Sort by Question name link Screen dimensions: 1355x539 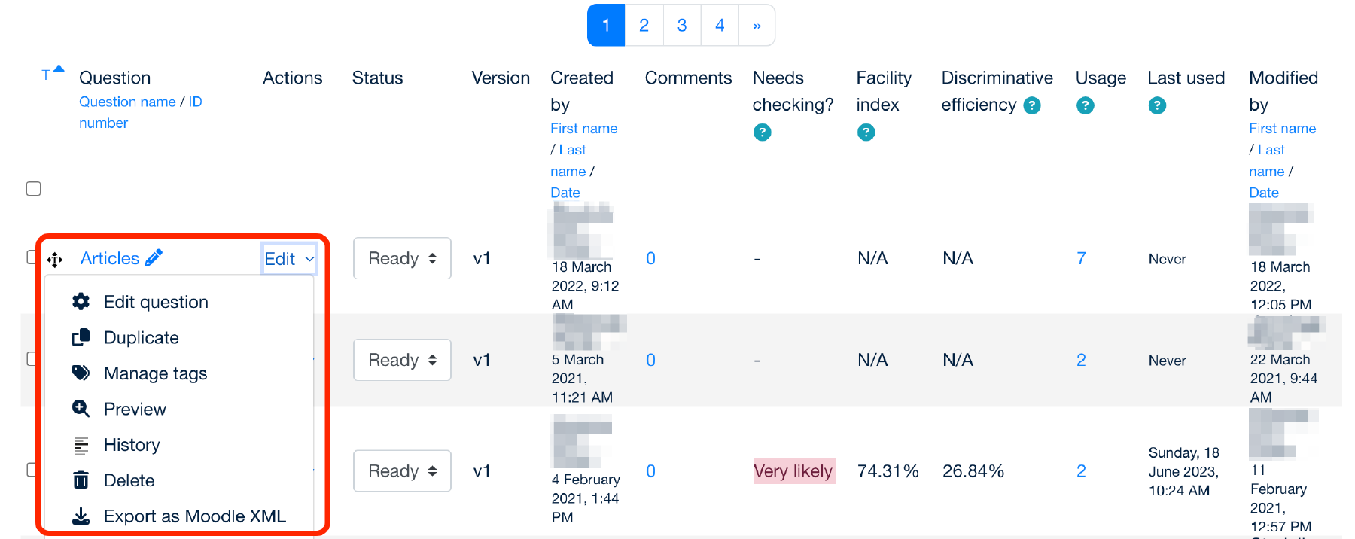127,102
